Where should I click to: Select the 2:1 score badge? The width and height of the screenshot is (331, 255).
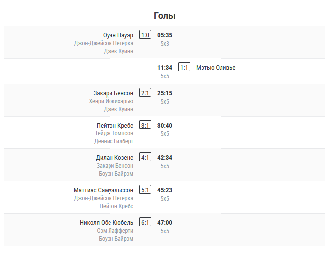pyautogui.click(x=145, y=93)
